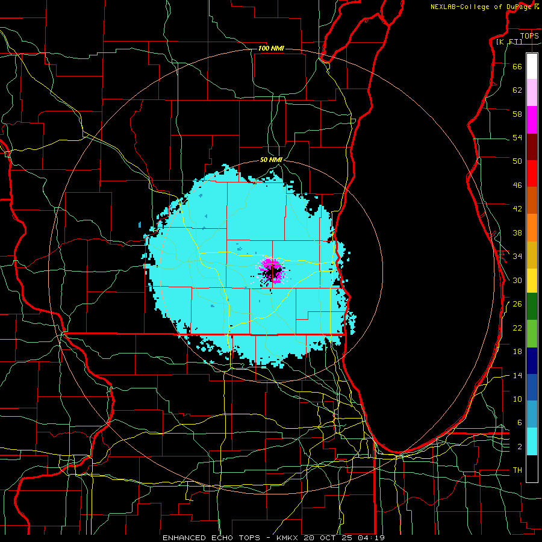Click the '14' legend value

[517, 375]
